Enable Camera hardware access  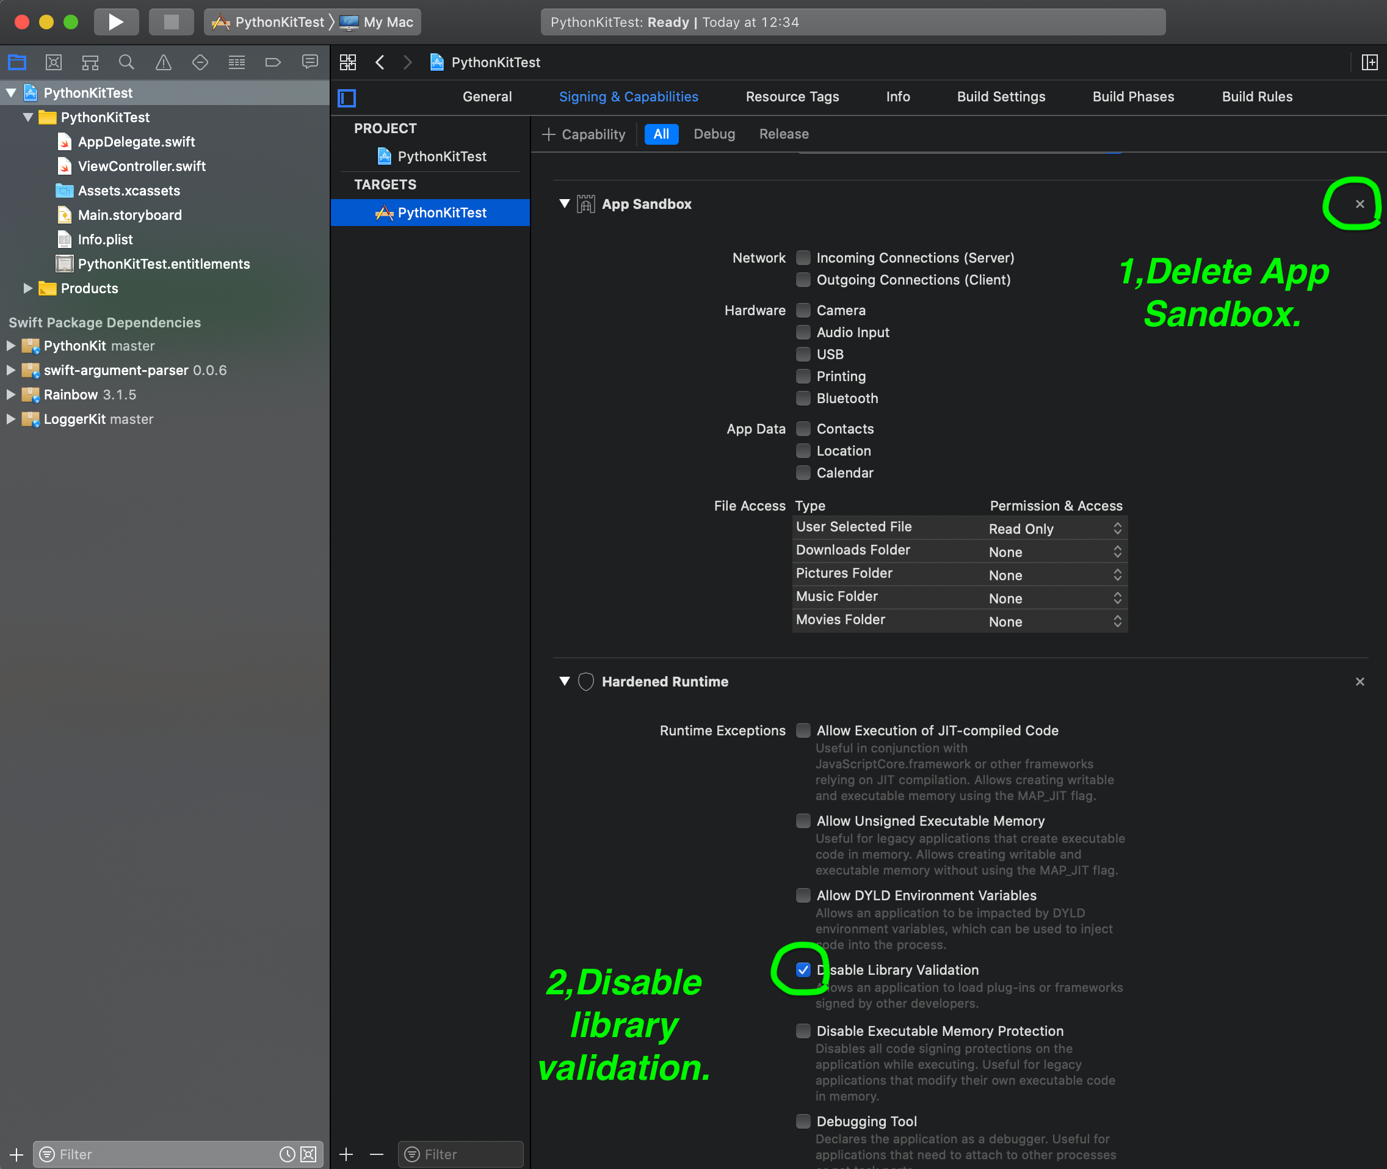pyautogui.click(x=803, y=310)
